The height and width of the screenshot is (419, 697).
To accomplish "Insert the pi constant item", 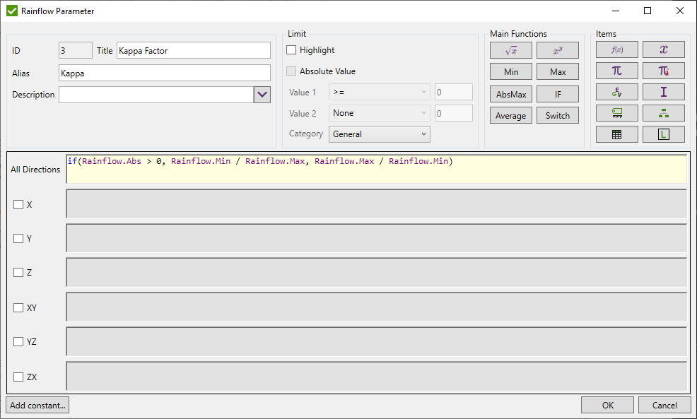I will 616,70.
